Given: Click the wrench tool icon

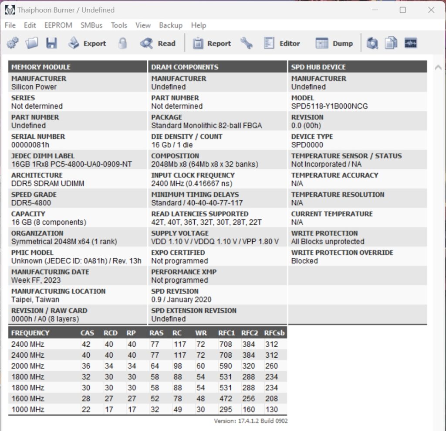Looking at the screenshot, I should (247, 43).
